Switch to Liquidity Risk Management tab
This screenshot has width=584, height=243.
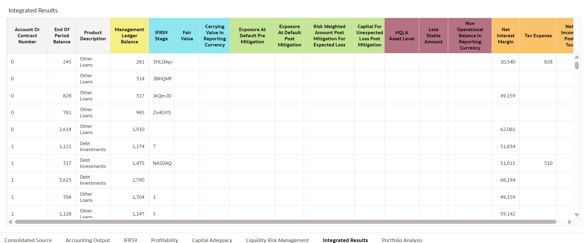pyautogui.click(x=277, y=240)
